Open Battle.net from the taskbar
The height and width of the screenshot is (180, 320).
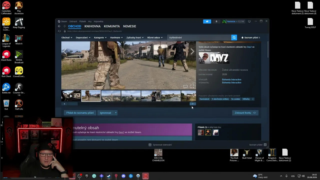(x=131, y=176)
